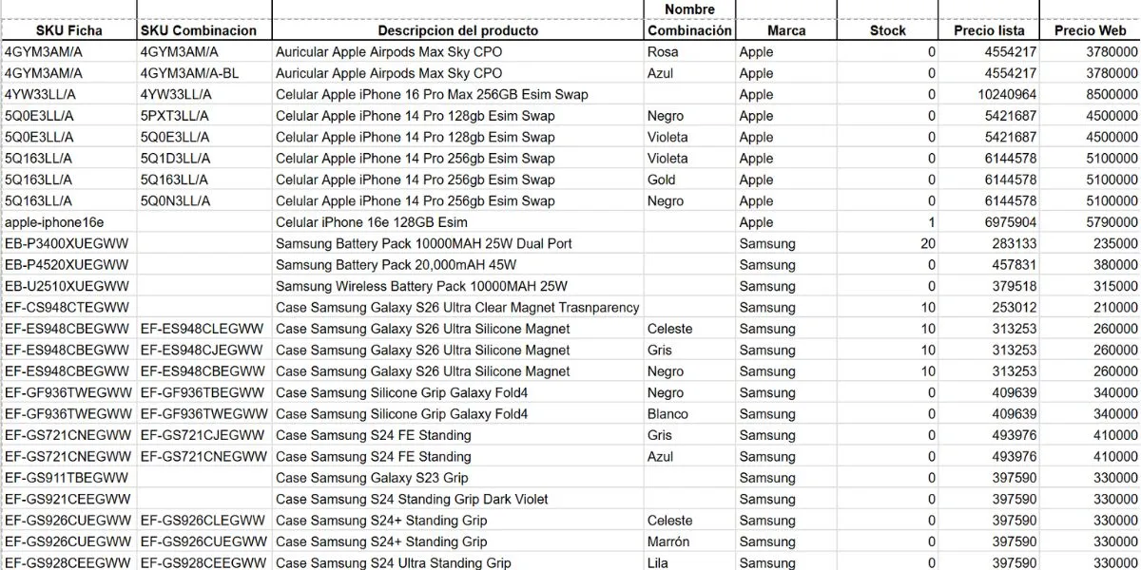This screenshot has width=1141, height=570.
Task: Select the SKU Ficha column header
Action: [x=68, y=30]
